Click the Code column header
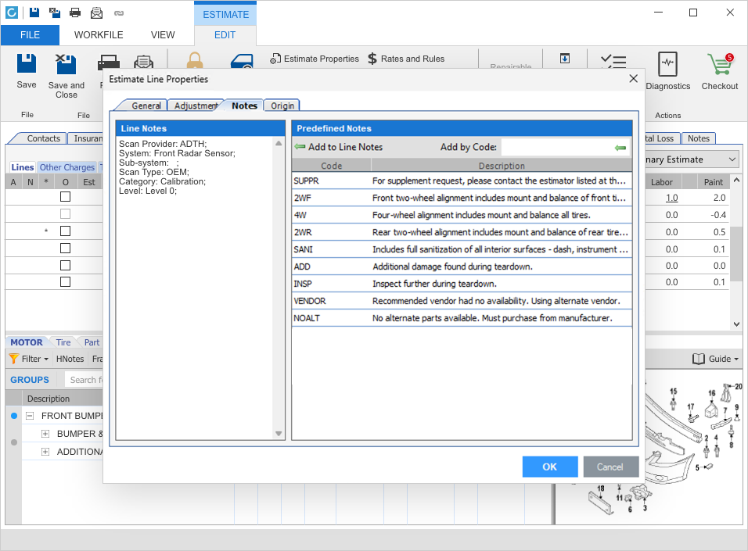Screen dimensions: 748x551 tap(332, 166)
